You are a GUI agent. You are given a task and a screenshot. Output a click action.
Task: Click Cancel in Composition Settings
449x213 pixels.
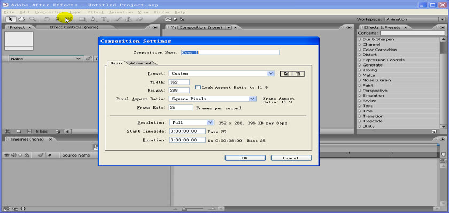(291, 158)
